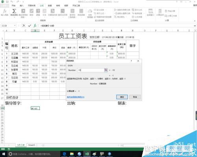Click the formula bar Enter checkmark icon
The width and height of the screenshot is (197, 157).
(x=30, y=26)
